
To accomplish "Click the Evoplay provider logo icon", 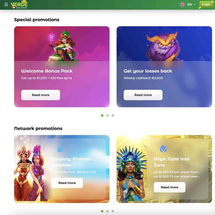I will 60,149.
